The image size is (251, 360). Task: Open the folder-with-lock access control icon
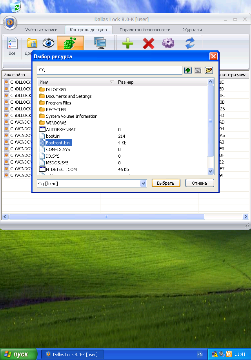click(32, 43)
